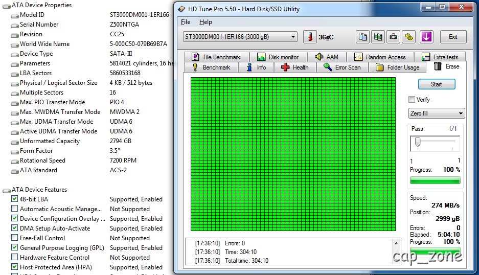This screenshot has height=275, width=479.
Task: Click the drive icon beside ATA Device Properties
Action: click(x=7, y=6)
